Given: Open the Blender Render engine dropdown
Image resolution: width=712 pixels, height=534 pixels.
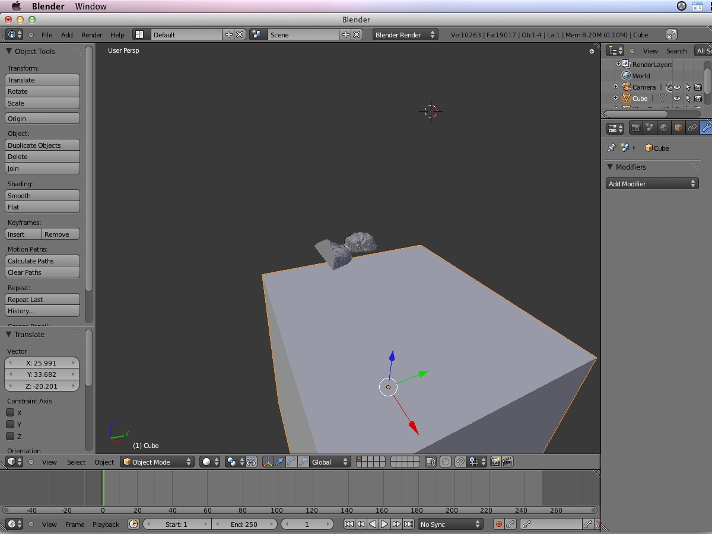Looking at the screenshot, I should point(405,34).
